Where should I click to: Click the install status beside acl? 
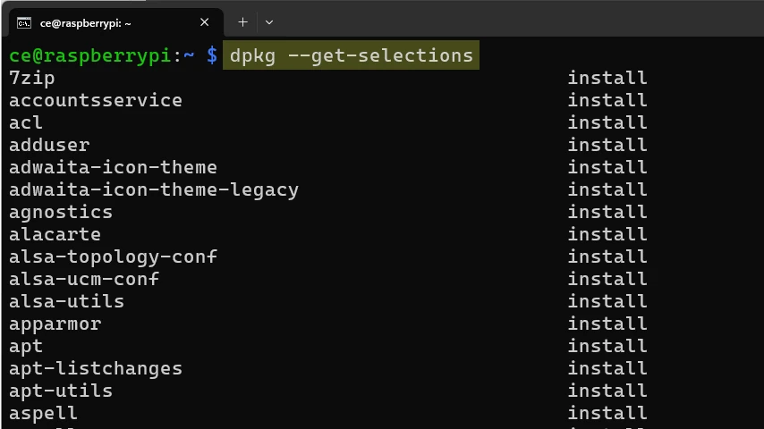[x=607, y=122]
